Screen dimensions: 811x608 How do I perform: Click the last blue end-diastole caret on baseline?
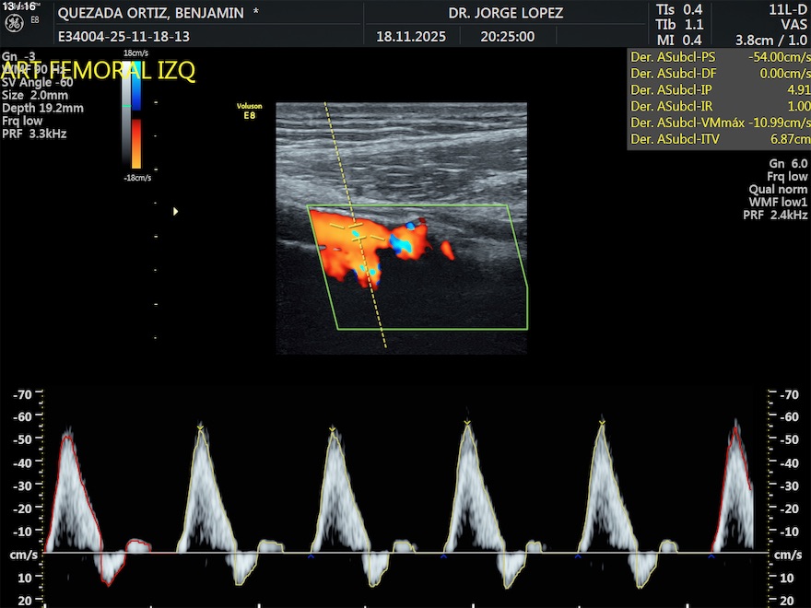pos(711,556)
